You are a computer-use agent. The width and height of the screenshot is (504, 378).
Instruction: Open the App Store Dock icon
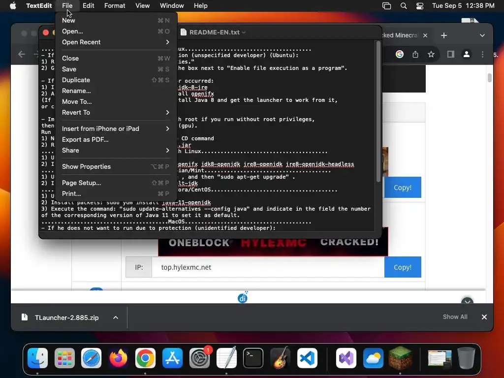click(x=172, y=358)
